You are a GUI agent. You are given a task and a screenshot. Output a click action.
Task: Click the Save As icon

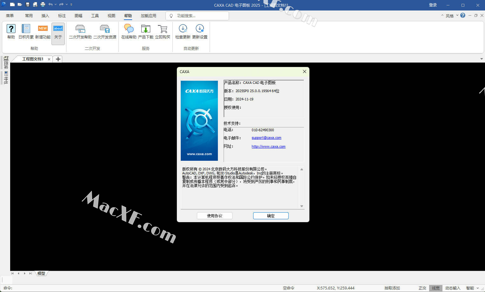(35, 5)
